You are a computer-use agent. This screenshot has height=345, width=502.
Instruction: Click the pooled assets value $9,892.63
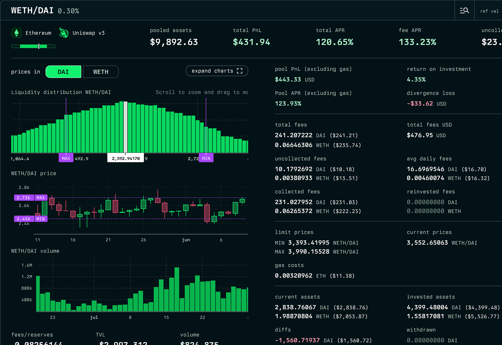(174, 42)
